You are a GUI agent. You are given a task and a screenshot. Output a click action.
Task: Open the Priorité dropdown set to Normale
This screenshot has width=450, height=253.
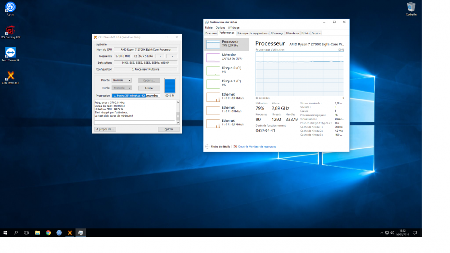click(x=122, y=80)
